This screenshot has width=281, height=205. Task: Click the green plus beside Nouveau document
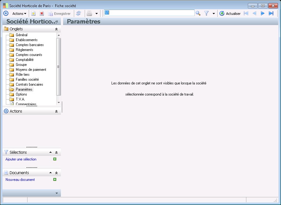point(55,180)
